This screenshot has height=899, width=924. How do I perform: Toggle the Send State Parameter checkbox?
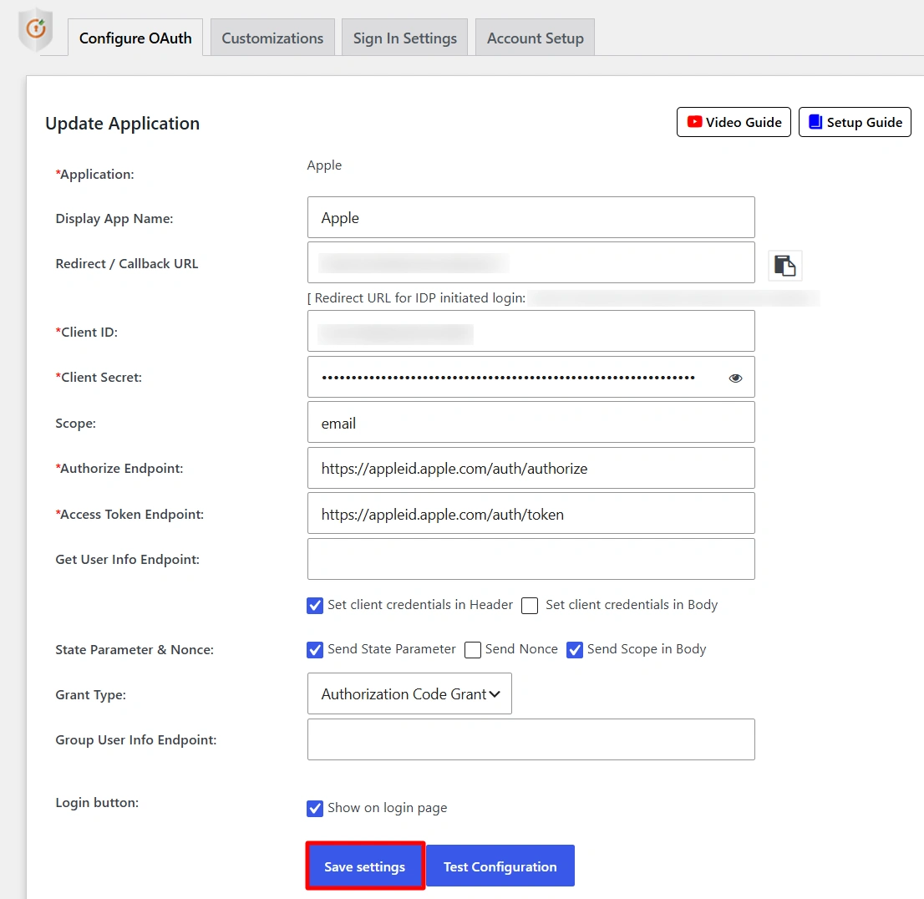(x=315, y=650)
